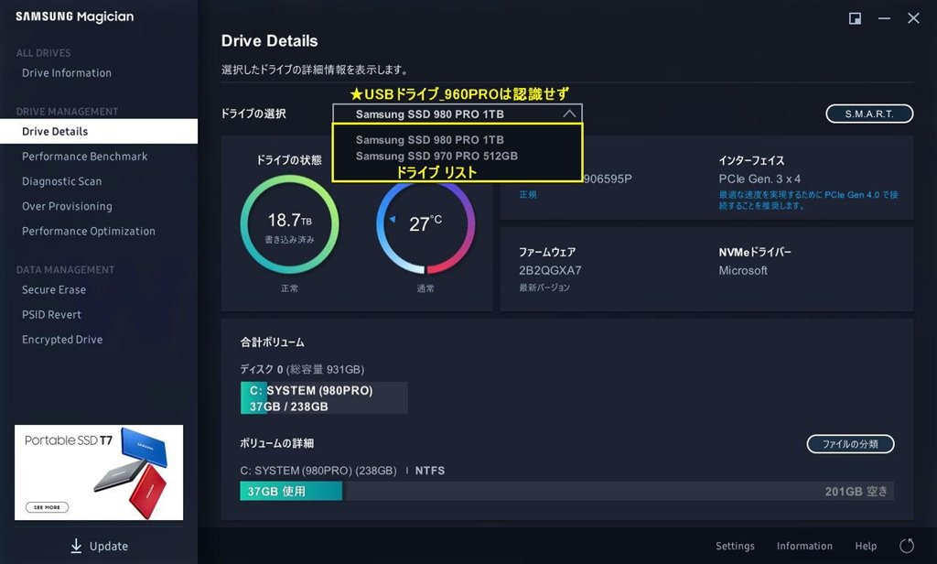Click the refresh icon at bottom right

(x=907, y=546)
